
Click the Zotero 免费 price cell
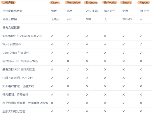click(125, 11)
